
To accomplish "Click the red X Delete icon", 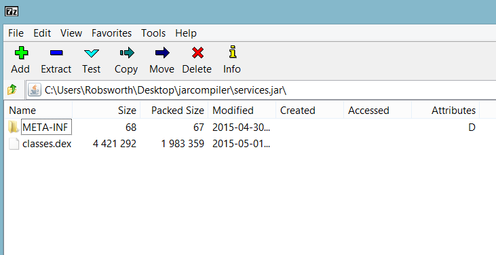I will click(197, 53).
